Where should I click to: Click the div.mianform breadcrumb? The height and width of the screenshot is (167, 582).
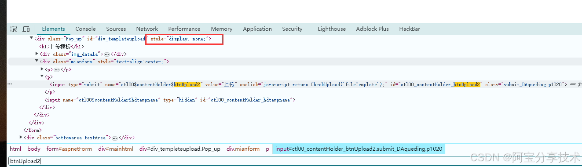pos(243,149)
